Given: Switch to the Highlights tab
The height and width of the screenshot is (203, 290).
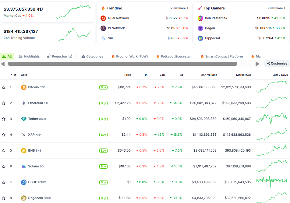Looking at the screenshot, I should pos(29,56).
